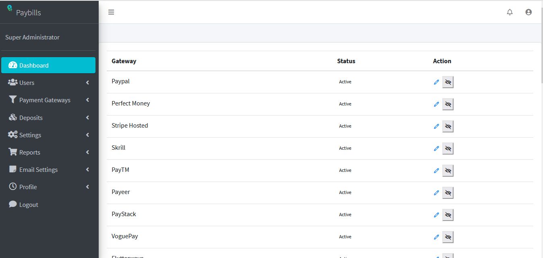
Task: Click the Payment Gateways funnel icon
Action: [12, 100]
